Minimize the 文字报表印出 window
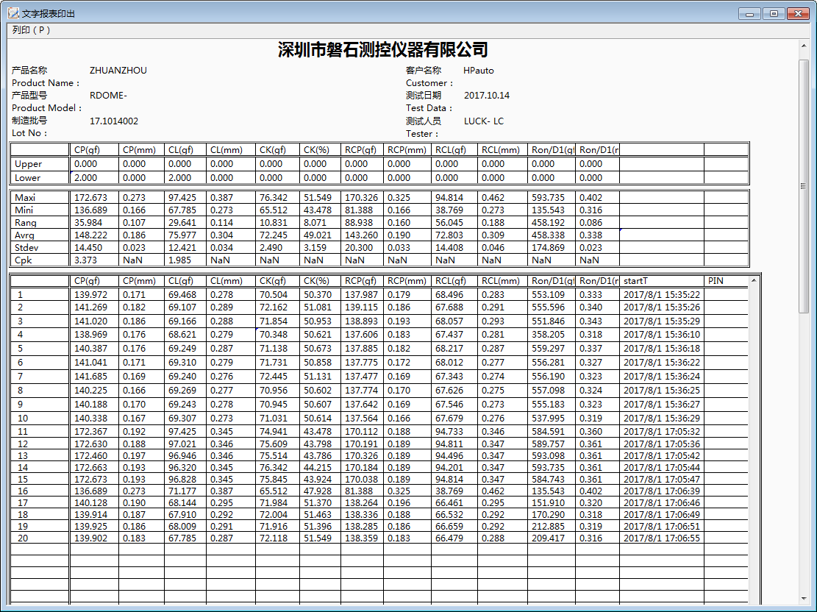 coord(751,13)
